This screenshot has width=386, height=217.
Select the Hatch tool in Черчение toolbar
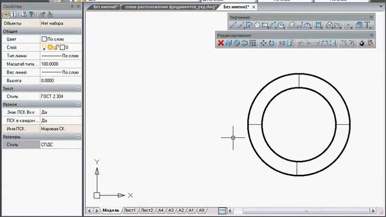318,25
